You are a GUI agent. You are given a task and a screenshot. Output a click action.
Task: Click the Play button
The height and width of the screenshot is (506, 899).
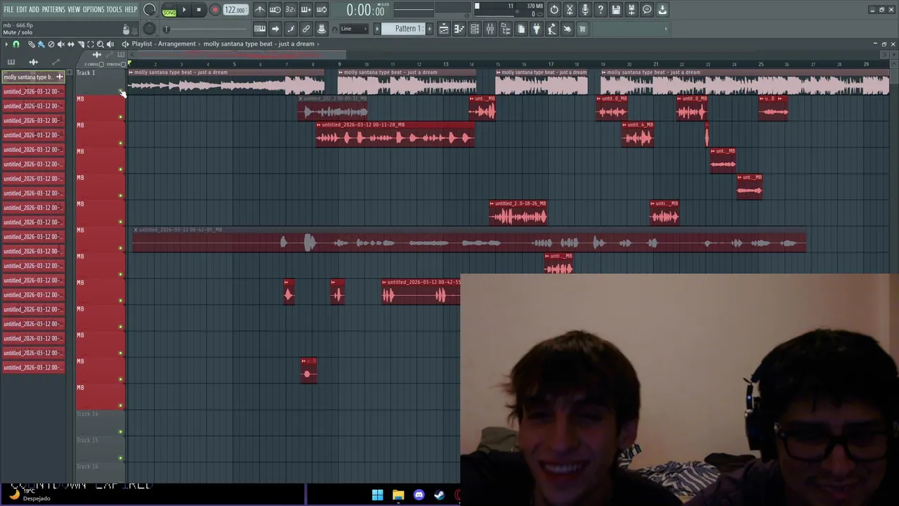pos(184,10)
